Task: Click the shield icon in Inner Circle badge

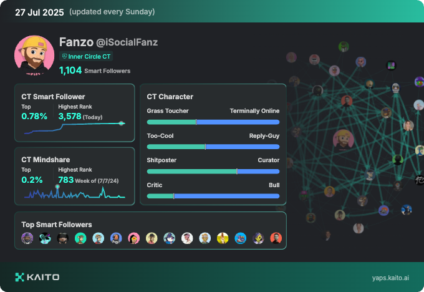Action: [x=64, y=56]
